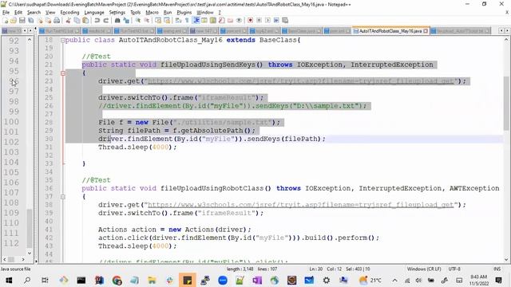Open the Macro menu
The height and width of the screenshot is (287, 511).
[152, 13]
